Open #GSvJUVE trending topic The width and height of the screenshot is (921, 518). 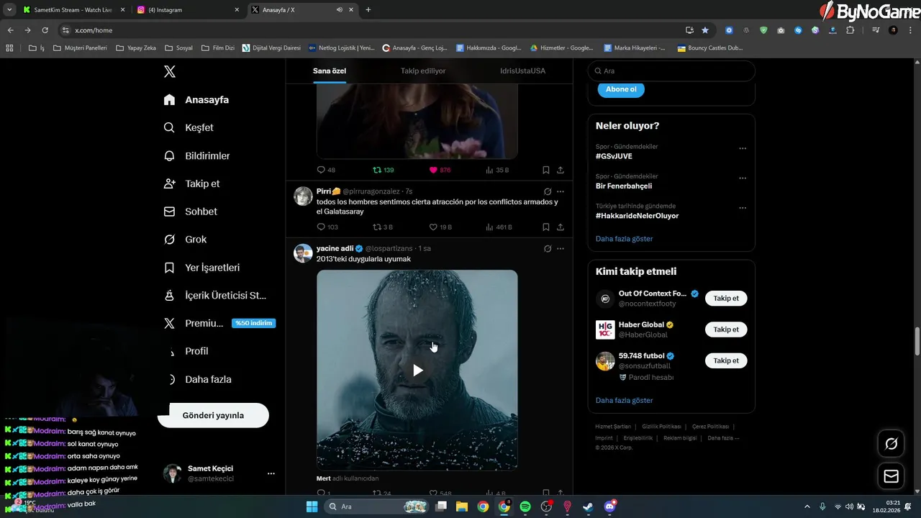click(614, 156)
